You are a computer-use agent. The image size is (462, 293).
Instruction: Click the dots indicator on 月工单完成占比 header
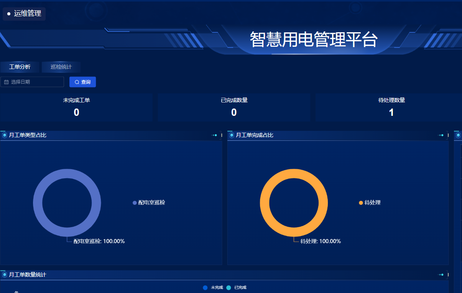[442, 135]
